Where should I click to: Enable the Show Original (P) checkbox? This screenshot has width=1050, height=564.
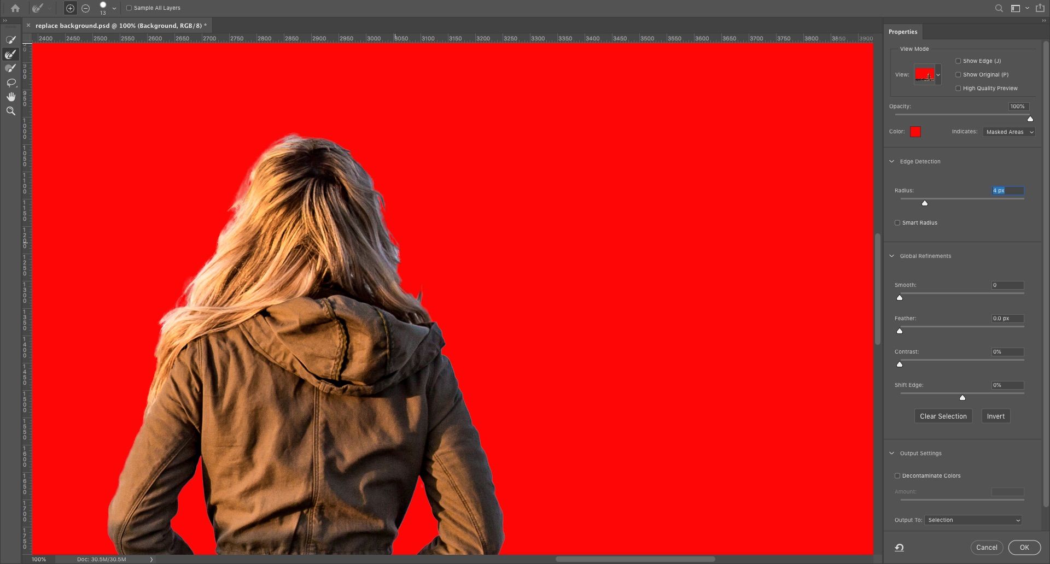(958, 75)
